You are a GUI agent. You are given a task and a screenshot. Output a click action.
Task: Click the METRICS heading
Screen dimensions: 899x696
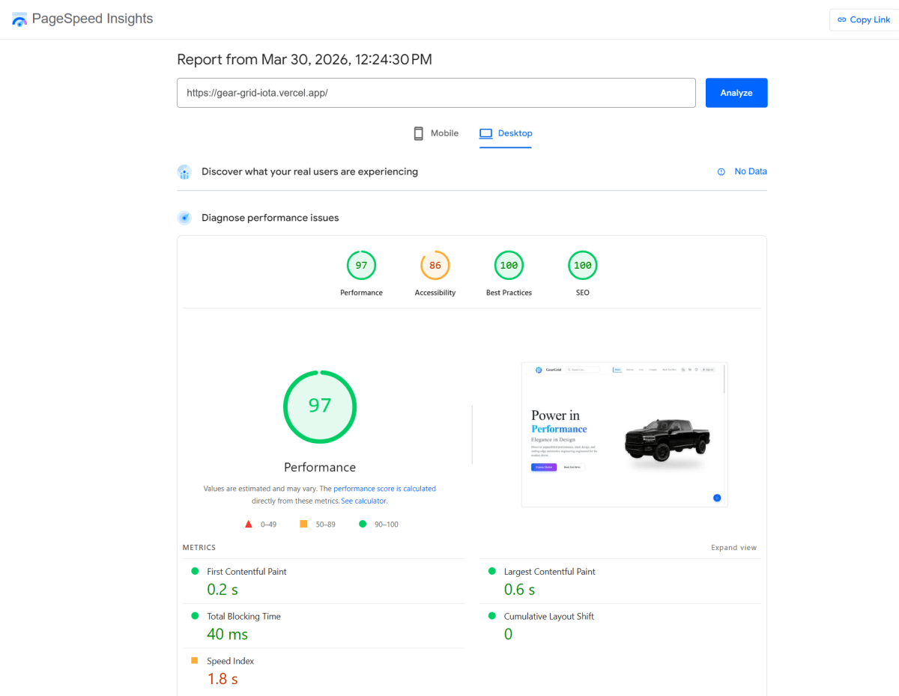pos(199,548)
